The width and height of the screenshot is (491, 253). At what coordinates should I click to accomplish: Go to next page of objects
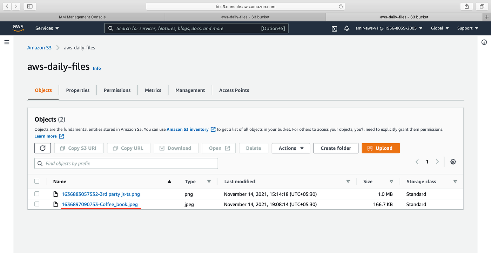tap(437, 162)
